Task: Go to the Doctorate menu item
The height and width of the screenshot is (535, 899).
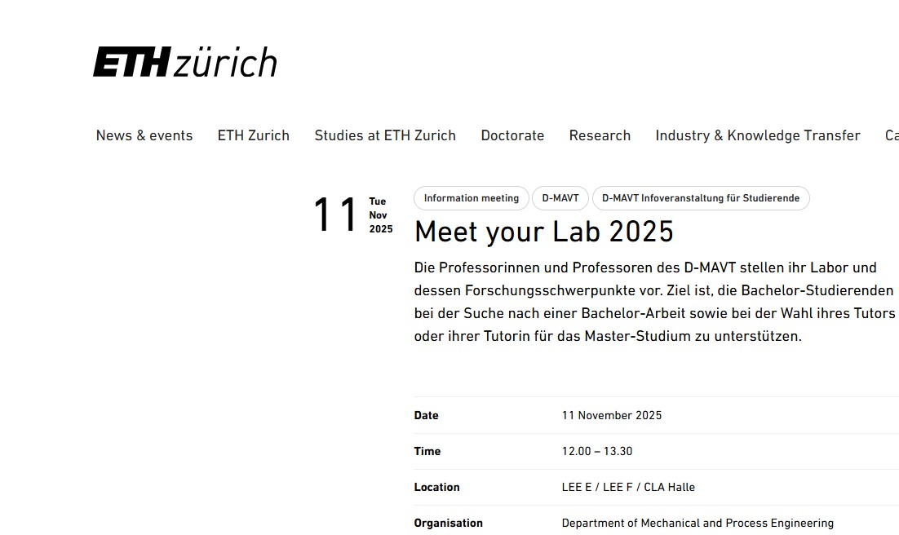Action: click(512, 135)
